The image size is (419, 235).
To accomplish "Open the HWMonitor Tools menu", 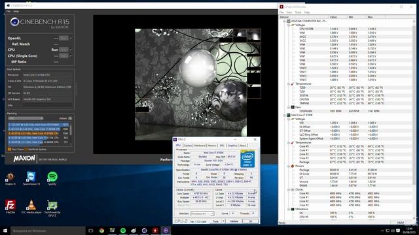I will pyautogui.click(x=298, y=12).
